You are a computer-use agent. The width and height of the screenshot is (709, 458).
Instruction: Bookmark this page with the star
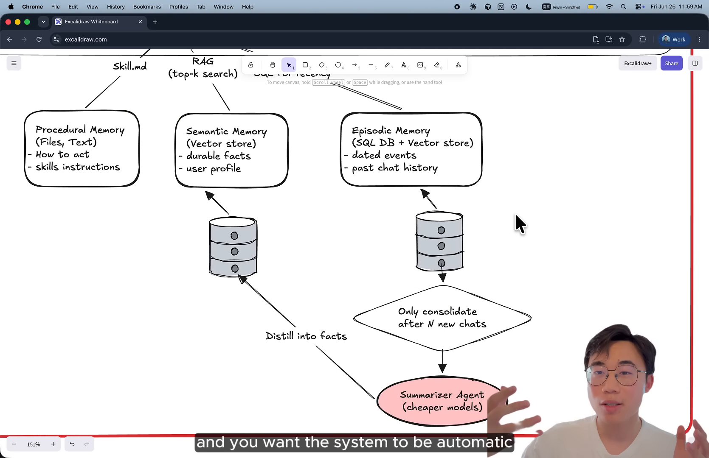pos(622,39)
